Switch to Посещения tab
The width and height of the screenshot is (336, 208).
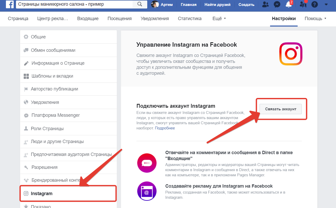[x=119, y=19]
